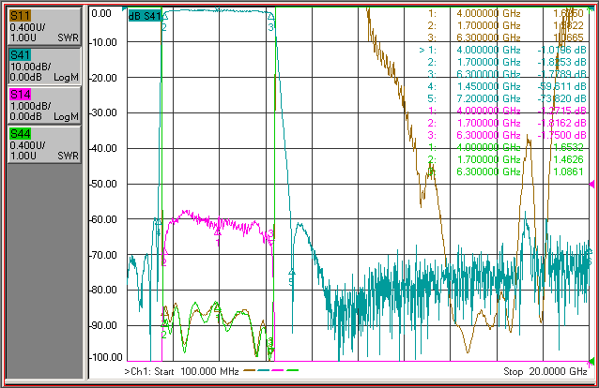Click the magenta S14 legend dash
The image size is (599, 388).
[278, 370]
